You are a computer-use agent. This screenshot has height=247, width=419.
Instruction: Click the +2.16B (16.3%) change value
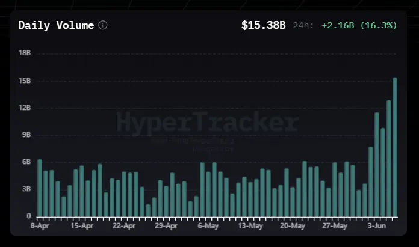[359, 25]
